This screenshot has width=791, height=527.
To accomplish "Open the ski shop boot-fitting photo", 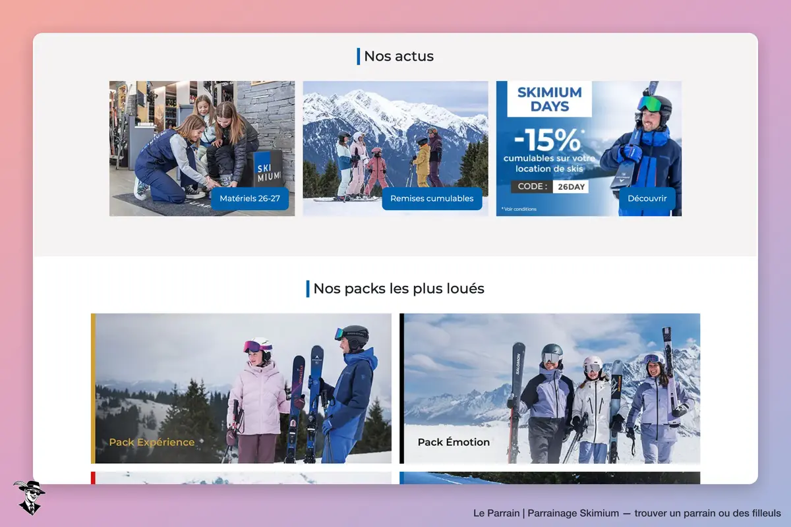I will tap(202, 148).
